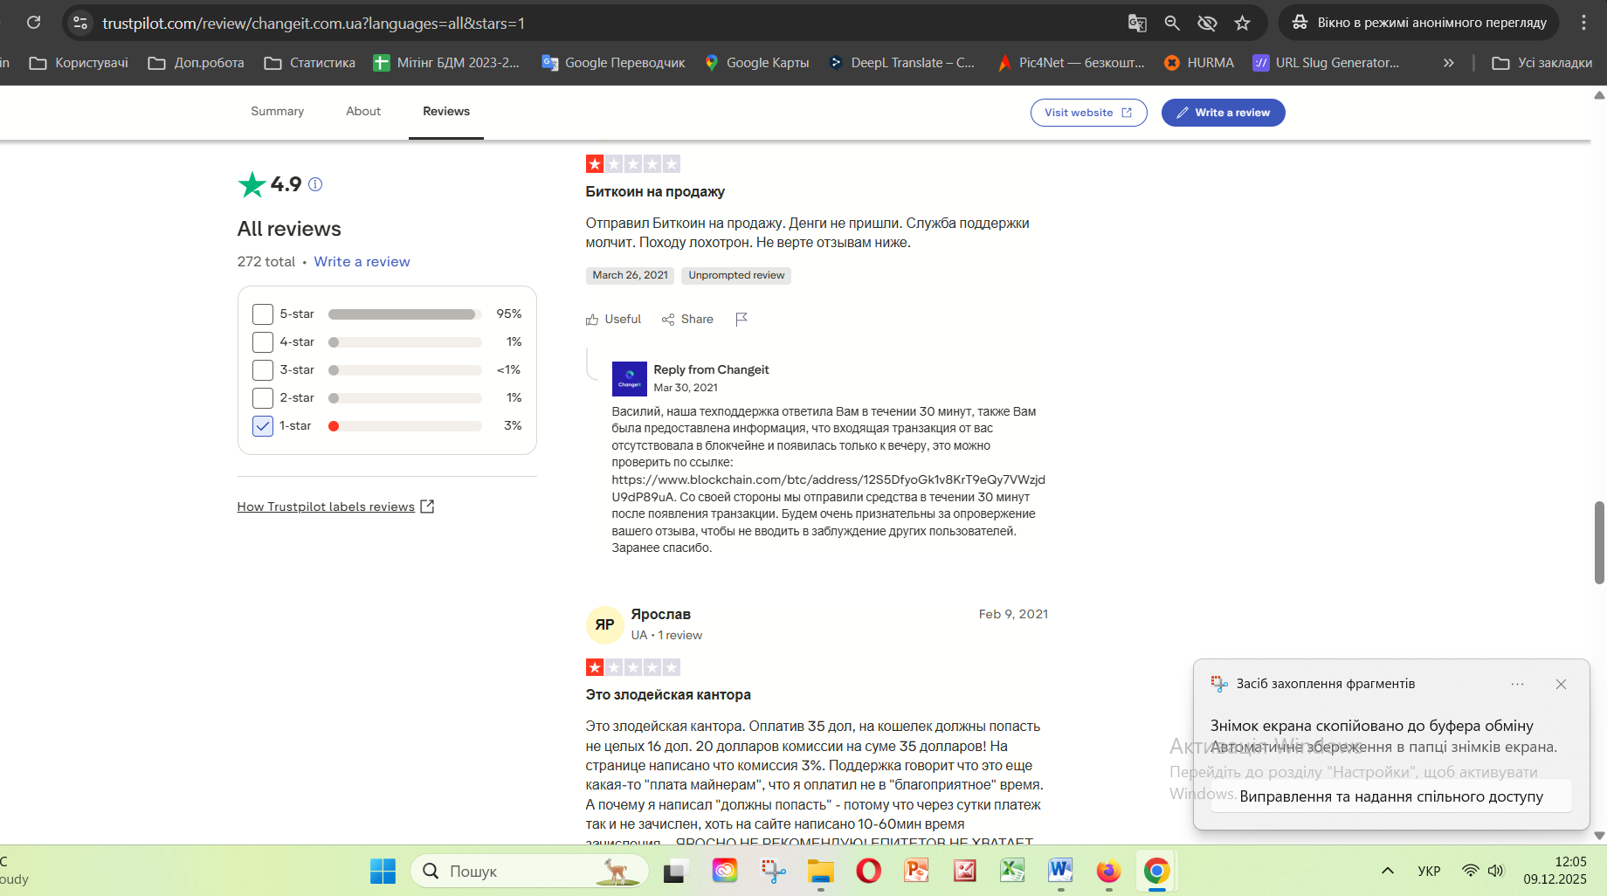
Task: Open the Усі закладки folder
Action: (x=1542, y=63)
